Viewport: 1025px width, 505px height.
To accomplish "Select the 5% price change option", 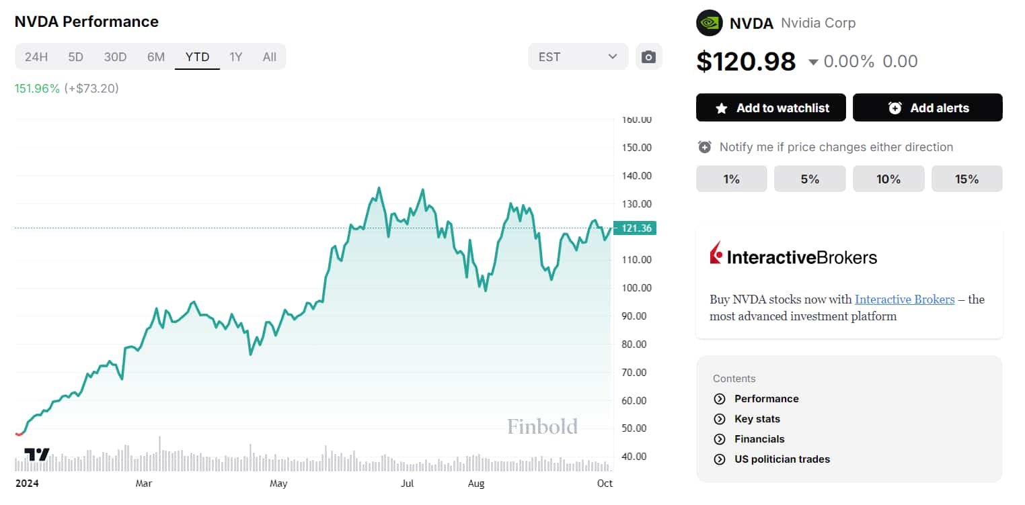I will [810, 179].
